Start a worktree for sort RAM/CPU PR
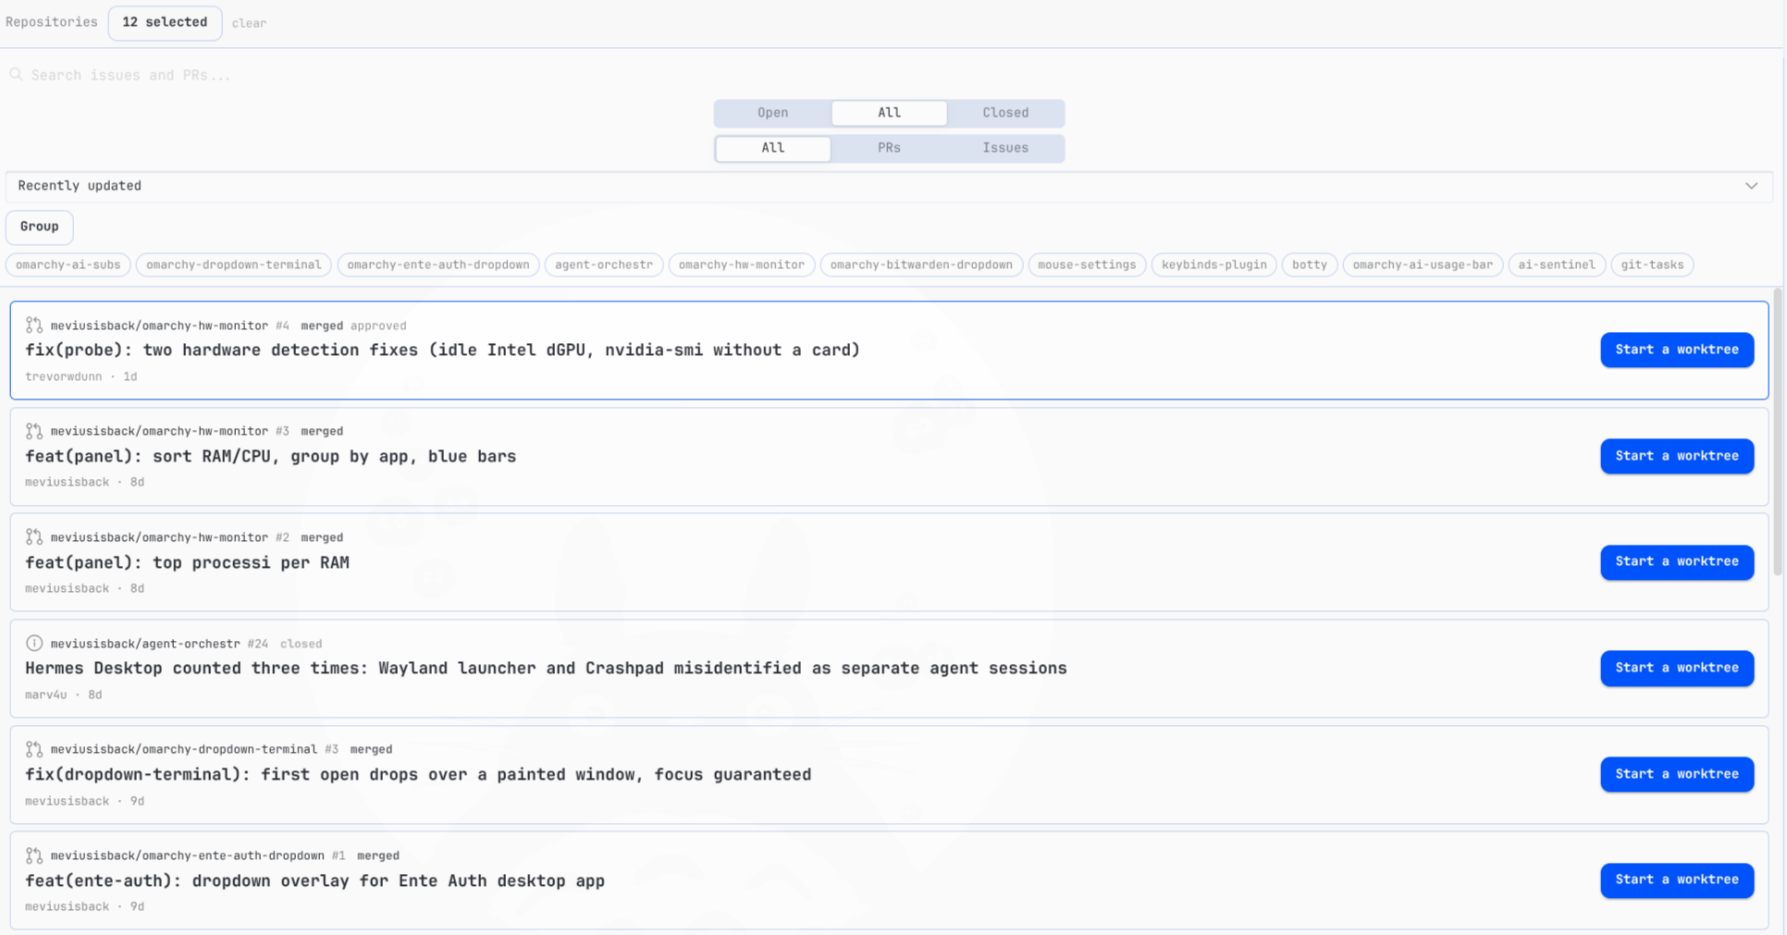The width and height of the screenshot is (1787, 935). [x=1677, y=456]
